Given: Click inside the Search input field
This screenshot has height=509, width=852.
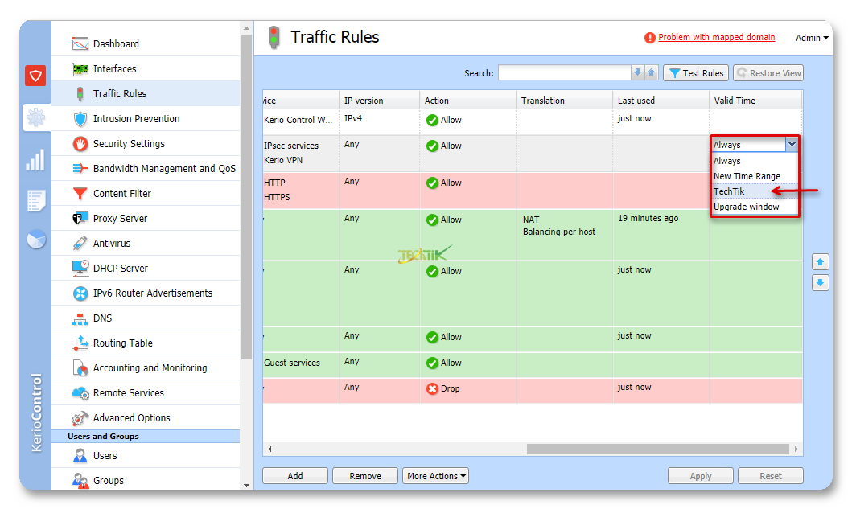Looking at the screenshot, I should coord(563,73).
